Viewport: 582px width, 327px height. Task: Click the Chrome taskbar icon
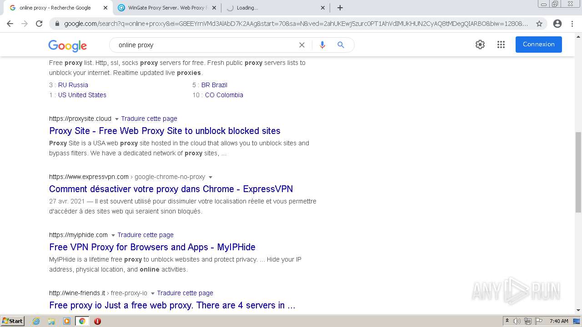tap(82, 321)
